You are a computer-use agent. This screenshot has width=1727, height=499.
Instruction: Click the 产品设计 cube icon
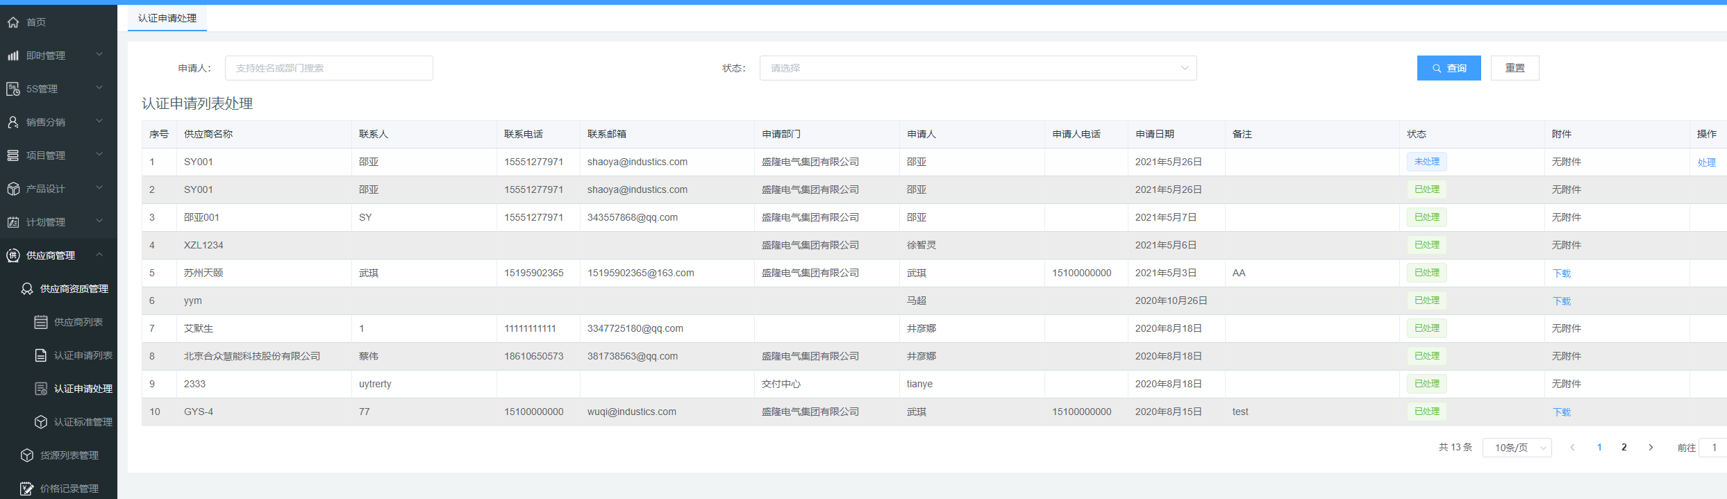point(13,189)
